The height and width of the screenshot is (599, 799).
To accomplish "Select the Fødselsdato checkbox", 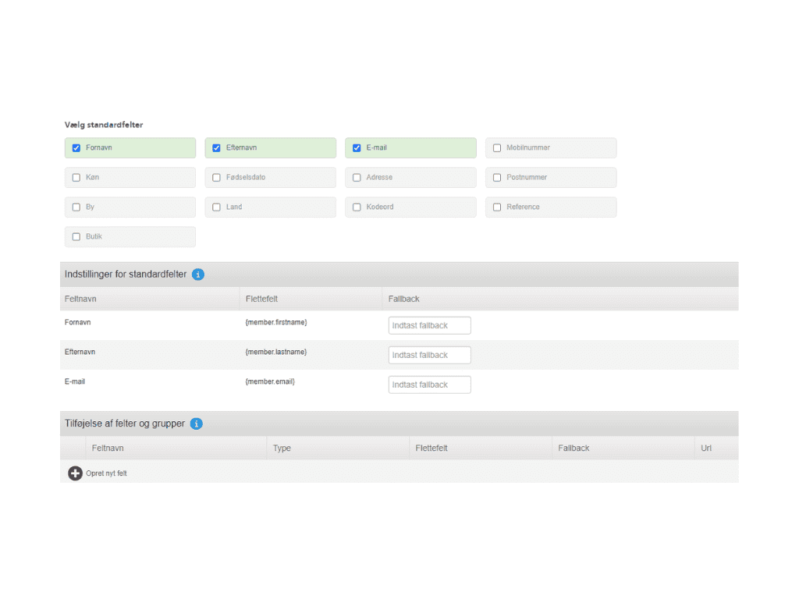I will click(x=216, y=178).
